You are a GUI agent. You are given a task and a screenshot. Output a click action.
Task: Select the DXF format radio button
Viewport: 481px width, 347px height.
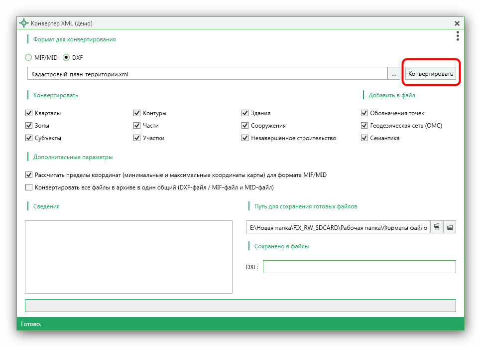[x=66, y=57]
